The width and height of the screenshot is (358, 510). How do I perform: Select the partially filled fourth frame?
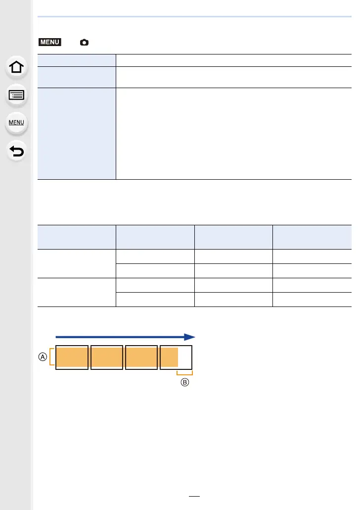(176, 357)
